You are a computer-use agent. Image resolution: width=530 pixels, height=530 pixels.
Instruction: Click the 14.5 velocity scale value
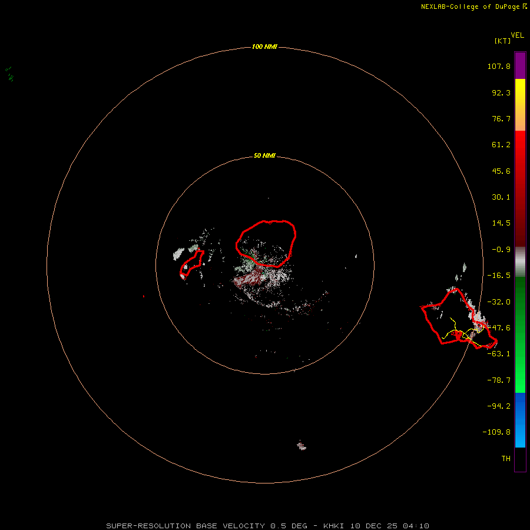(x=501, y=223)
